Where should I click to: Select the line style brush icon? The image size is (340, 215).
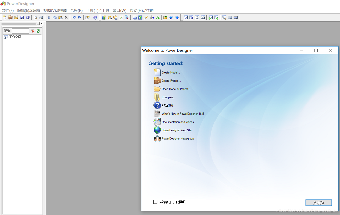(x=146, y=17)
